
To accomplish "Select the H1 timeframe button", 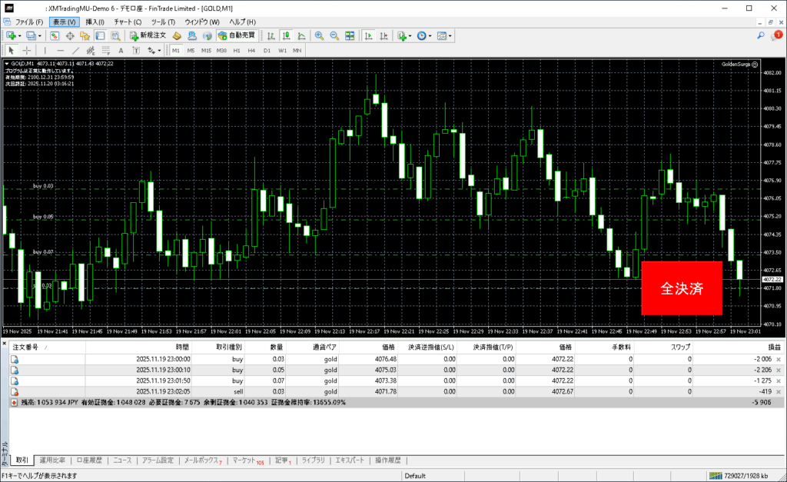I will [x=237, y=50].
